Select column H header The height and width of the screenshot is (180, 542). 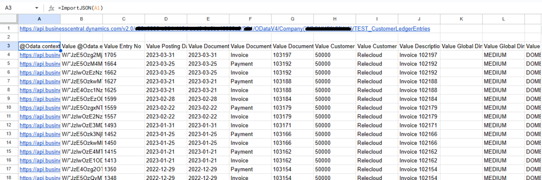tap(335, 19)
